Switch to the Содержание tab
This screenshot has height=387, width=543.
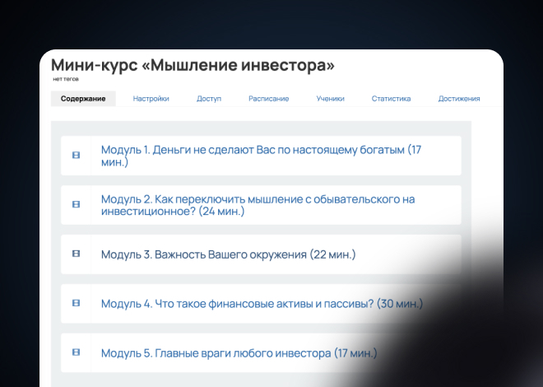click(x=83, y=99)
